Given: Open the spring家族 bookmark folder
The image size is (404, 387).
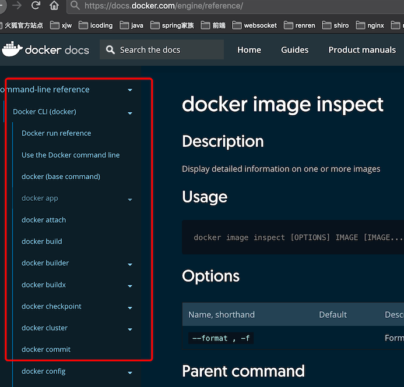Looking at the screenshot, I should point(172,25).
